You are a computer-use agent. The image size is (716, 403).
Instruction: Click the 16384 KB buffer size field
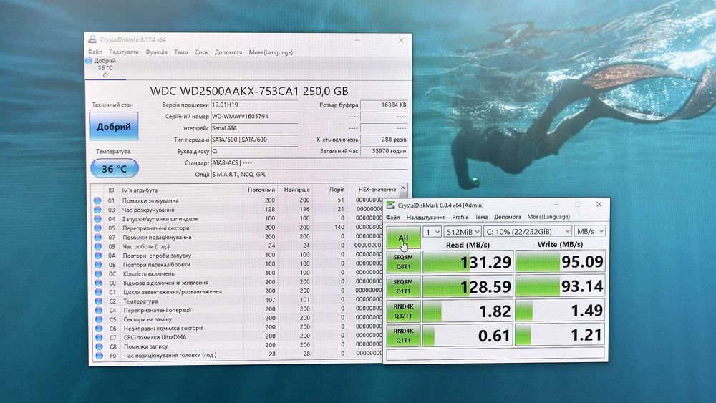(384, 105)
